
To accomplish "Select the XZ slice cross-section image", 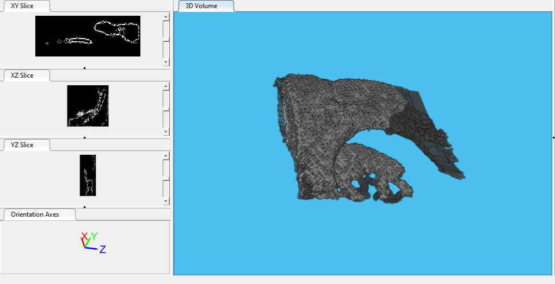I will click(88, 106).
